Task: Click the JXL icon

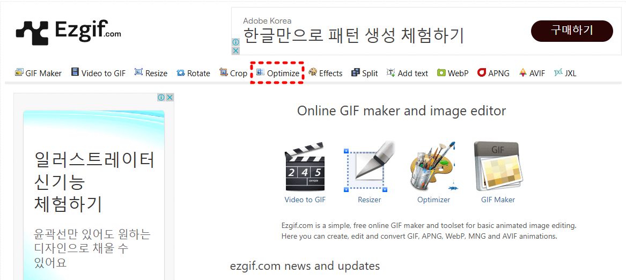Action: 558,72
